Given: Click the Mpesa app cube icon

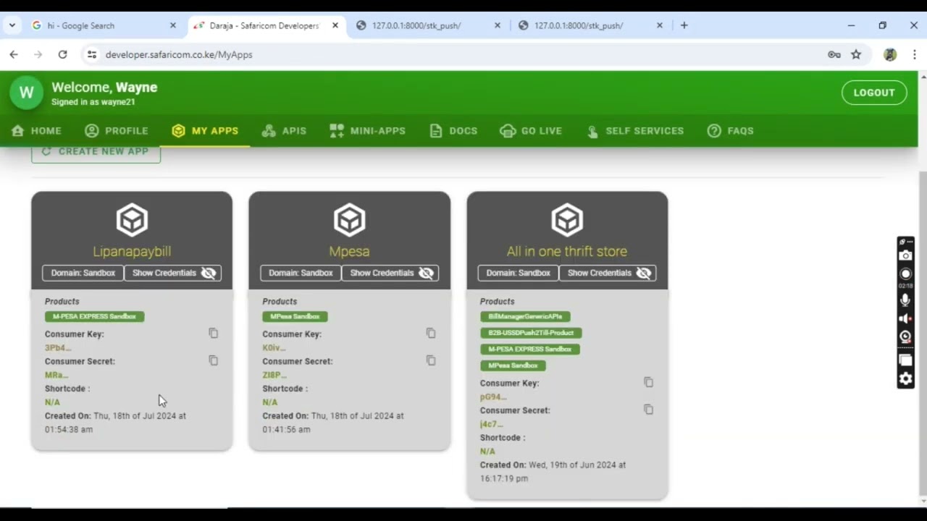Looking at the screenshot, I should tap(349, 220).
